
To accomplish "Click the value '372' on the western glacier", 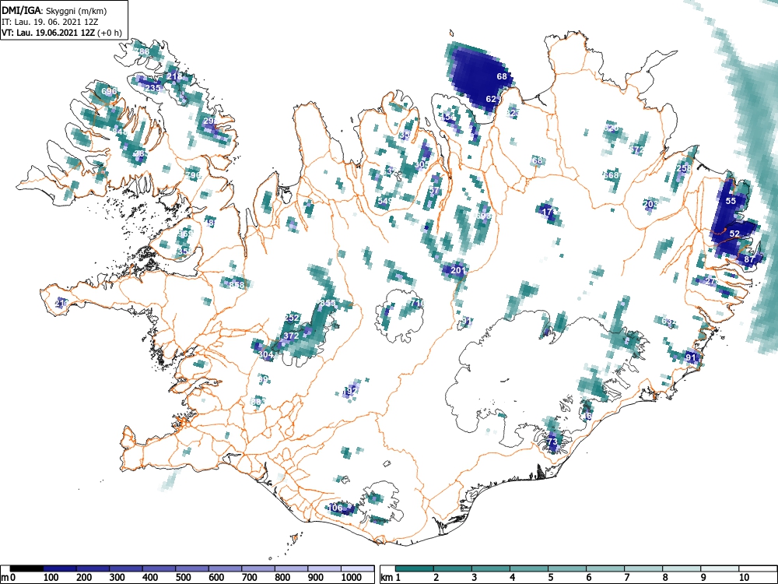I will [291, 336].
